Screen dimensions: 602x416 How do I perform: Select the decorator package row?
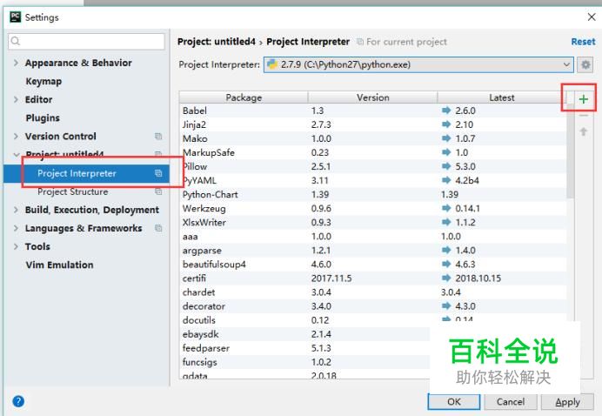[373, 306]
